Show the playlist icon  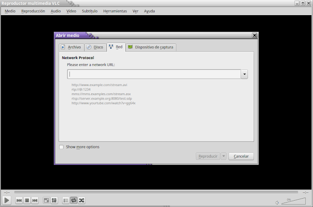(66, 200)
